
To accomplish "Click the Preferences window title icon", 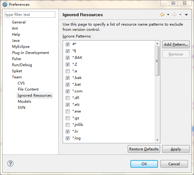I will coord(5,5).
